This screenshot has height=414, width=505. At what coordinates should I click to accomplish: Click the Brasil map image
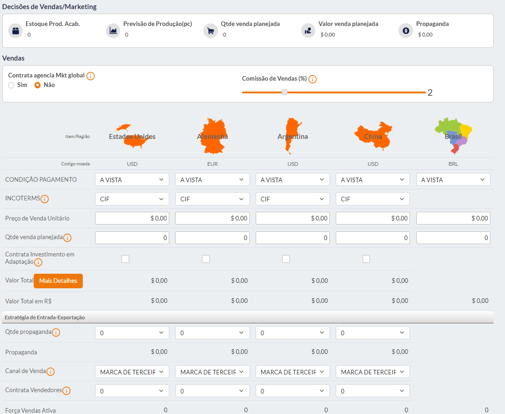coord(453,133)
